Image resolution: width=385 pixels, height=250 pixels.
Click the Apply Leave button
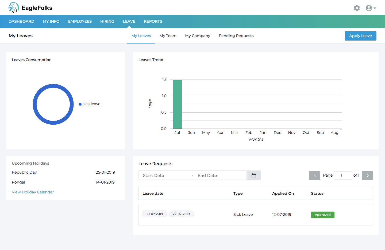361,36
